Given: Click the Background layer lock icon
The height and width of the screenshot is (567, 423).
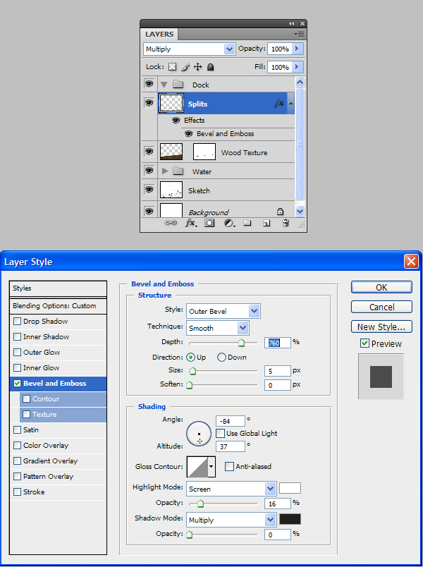Looking at the screenshot, I should [x=280, y=212].
